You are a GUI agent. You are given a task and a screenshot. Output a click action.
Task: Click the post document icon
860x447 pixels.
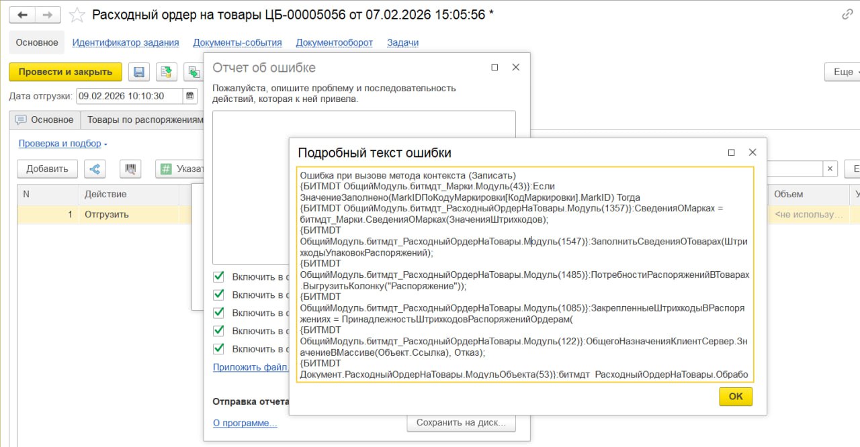pos(166,72)
